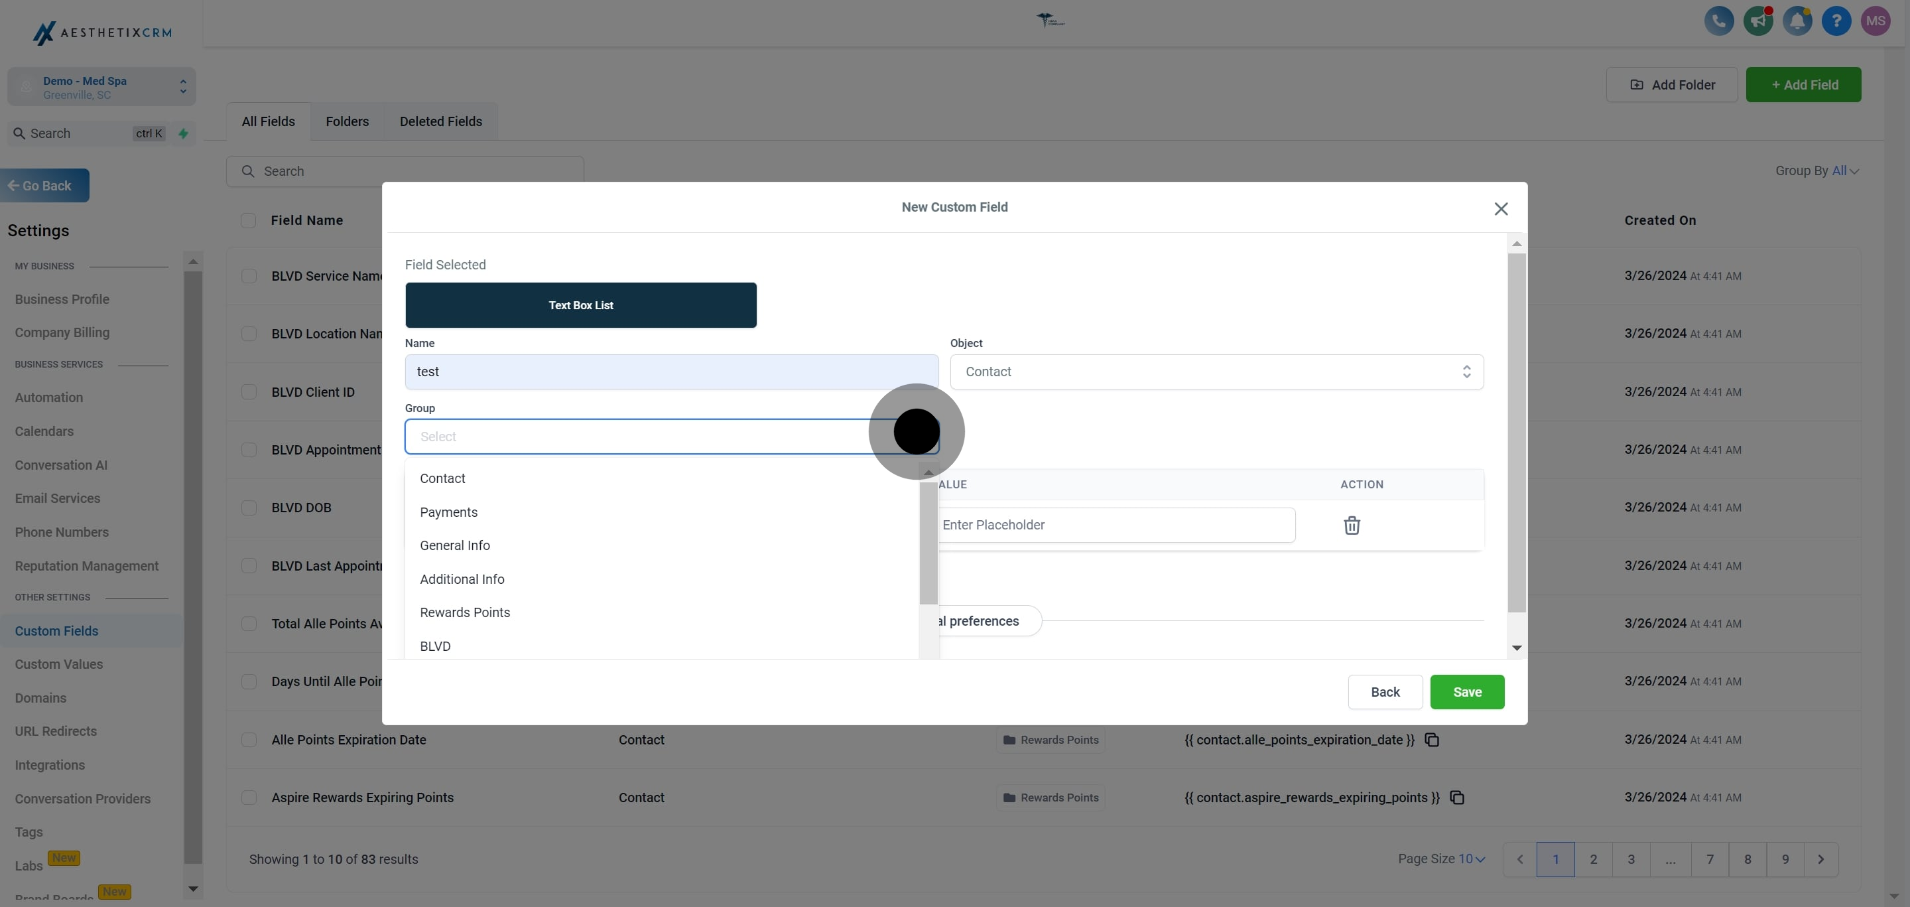
Task: Open the notifications bell icon
Action: point(1797,21)
